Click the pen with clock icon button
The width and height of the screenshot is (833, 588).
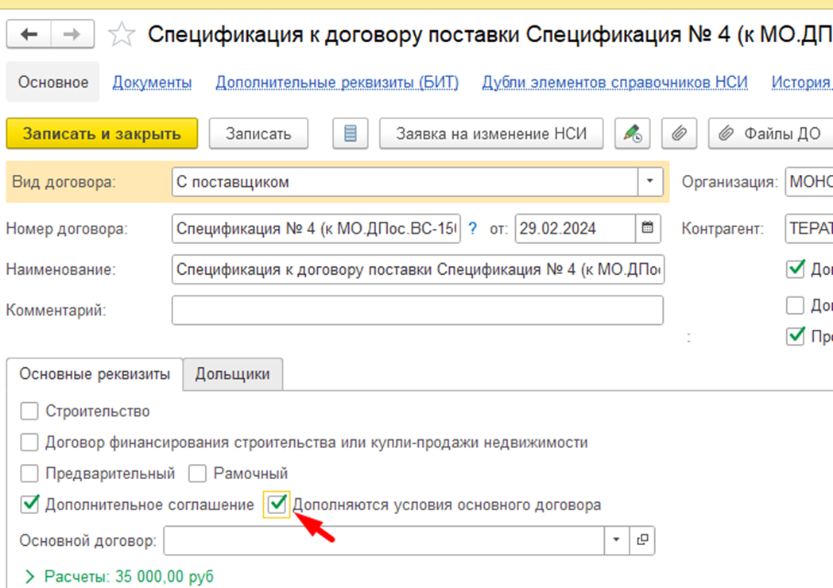pos(633,133)
